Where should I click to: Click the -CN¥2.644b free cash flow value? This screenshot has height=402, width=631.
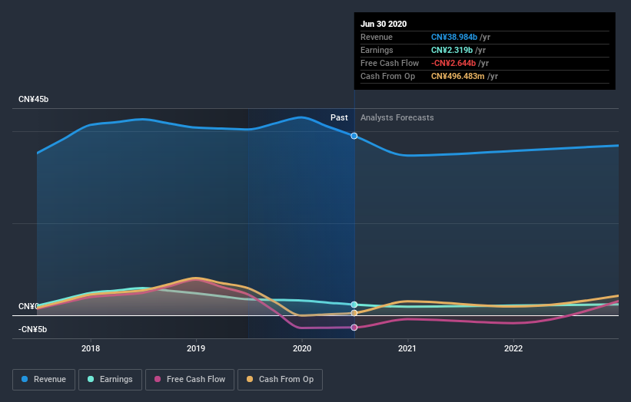[x=453, y=64]
